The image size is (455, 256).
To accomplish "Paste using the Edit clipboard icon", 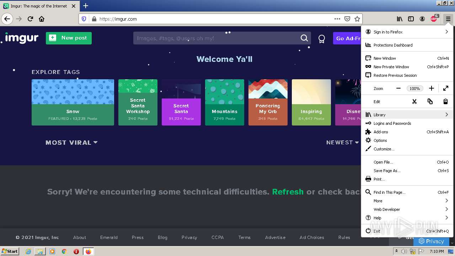I will 445,101.
